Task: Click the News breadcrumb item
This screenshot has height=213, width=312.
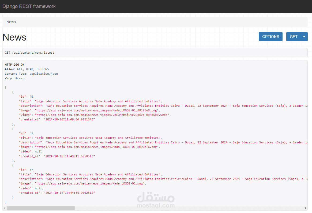Action: click(11, 22)
